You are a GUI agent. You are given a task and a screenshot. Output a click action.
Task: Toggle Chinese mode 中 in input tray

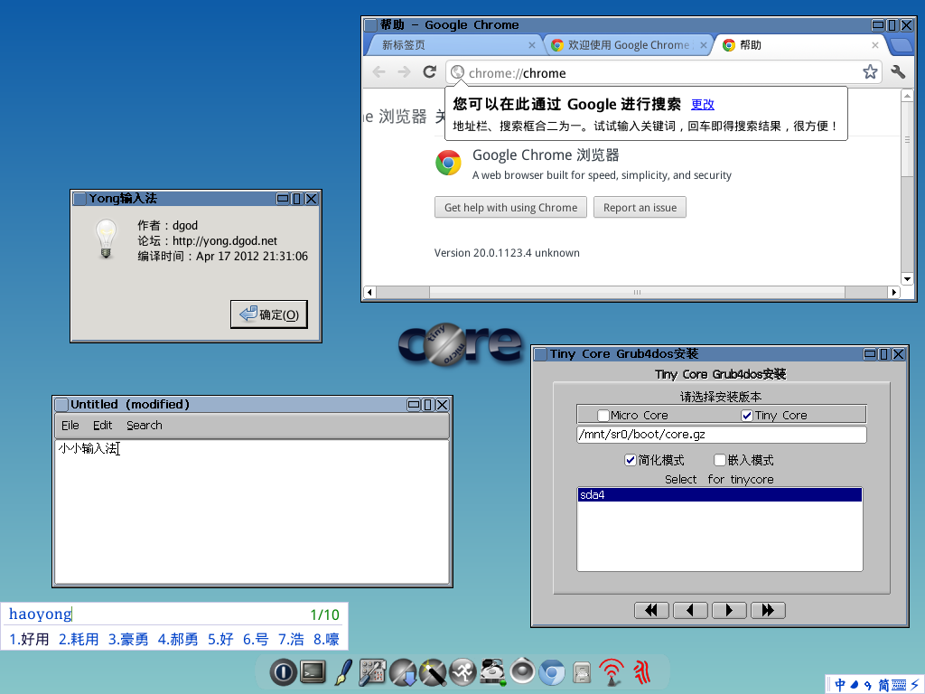pos(840,685)
